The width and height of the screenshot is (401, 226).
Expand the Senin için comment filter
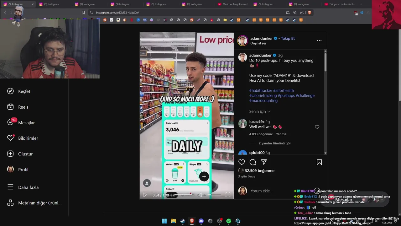point(260,111)
